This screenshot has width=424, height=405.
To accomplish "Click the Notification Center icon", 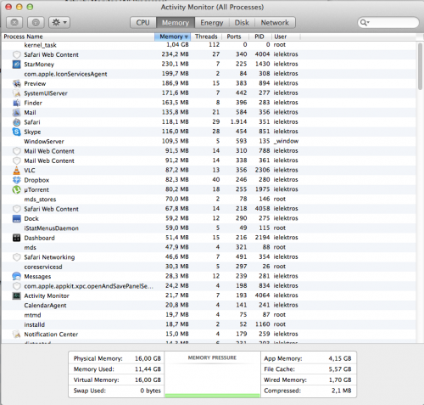I will point(17,335).
